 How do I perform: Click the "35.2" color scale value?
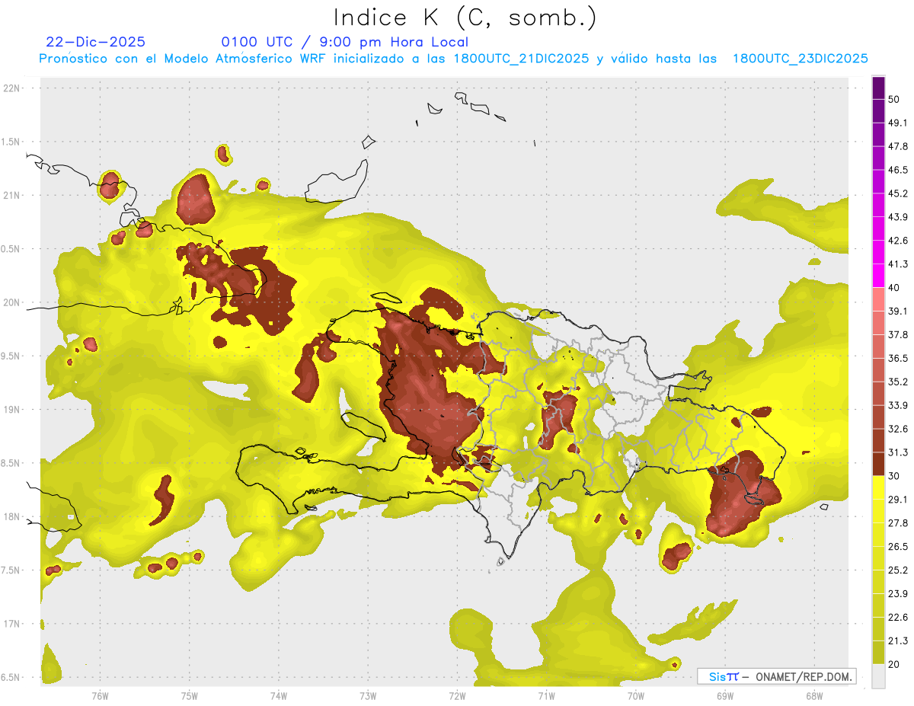click(898, 382)
